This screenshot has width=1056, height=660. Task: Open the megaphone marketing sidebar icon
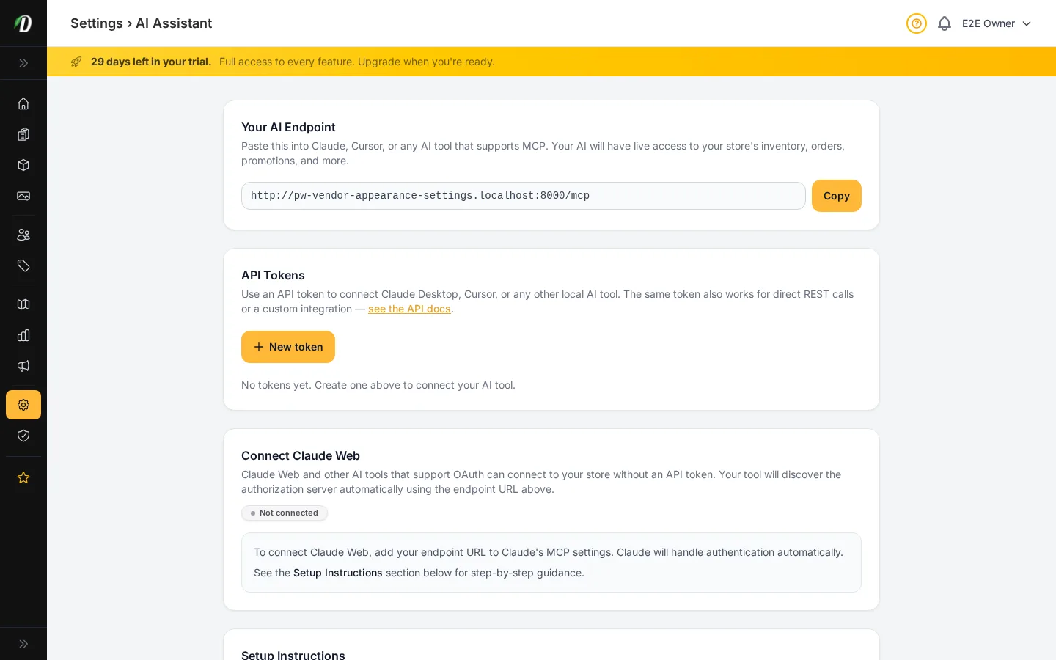tap(23, 366)
